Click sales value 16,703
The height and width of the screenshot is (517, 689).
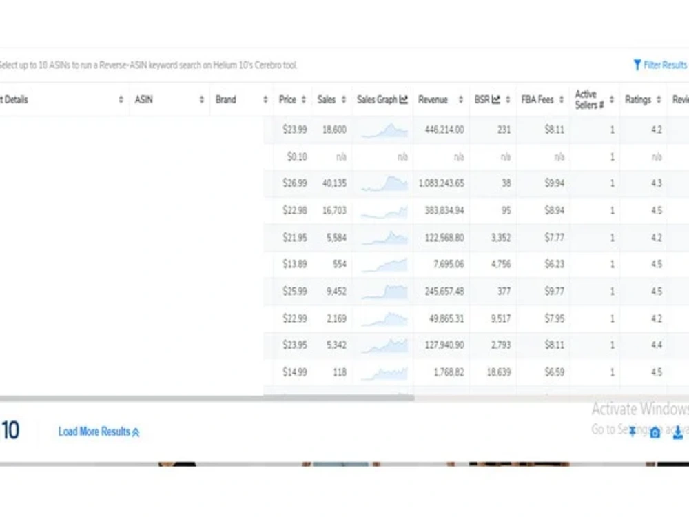334,210
